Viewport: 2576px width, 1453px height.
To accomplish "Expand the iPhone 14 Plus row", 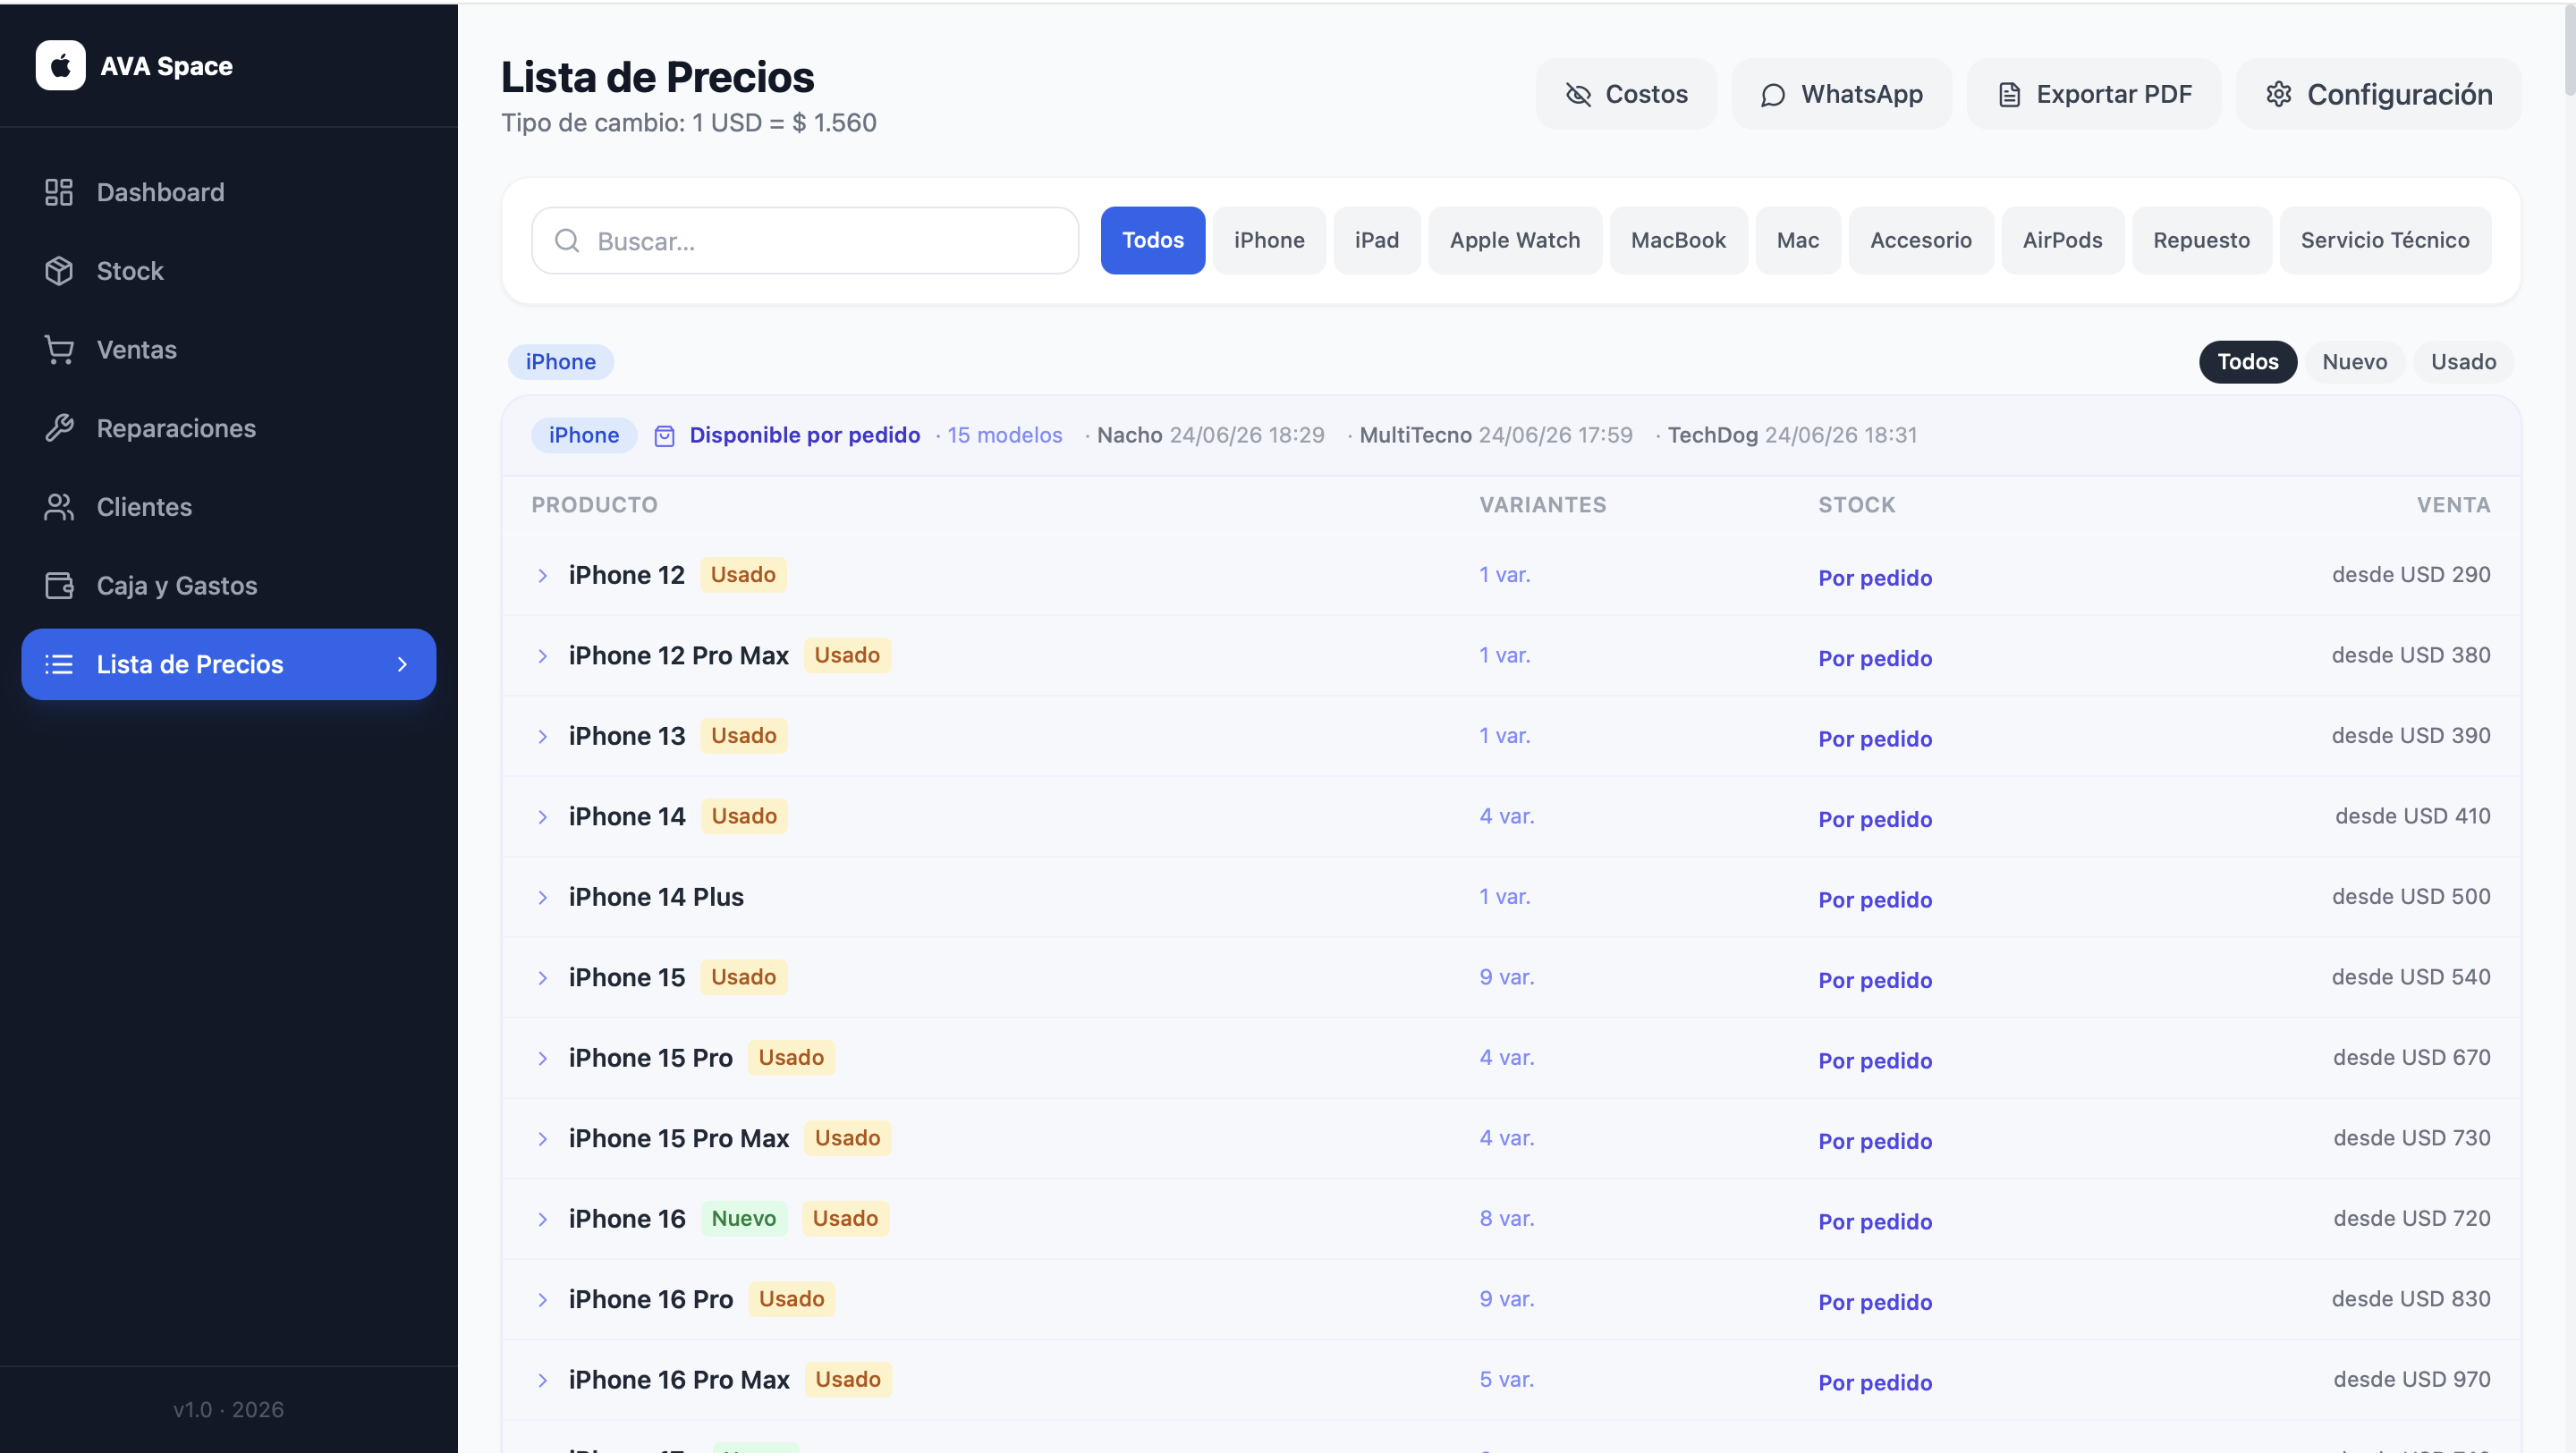I will point(542,898).
